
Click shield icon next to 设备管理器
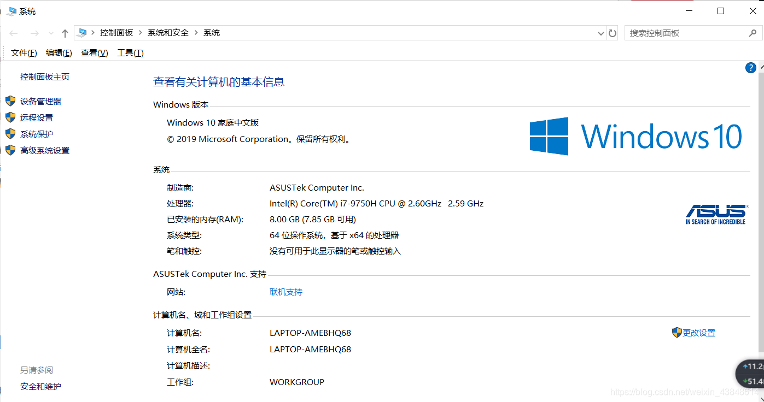click(10, 101)
